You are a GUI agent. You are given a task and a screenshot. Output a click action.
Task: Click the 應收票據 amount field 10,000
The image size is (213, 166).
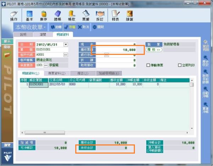(x=116, y=50)
